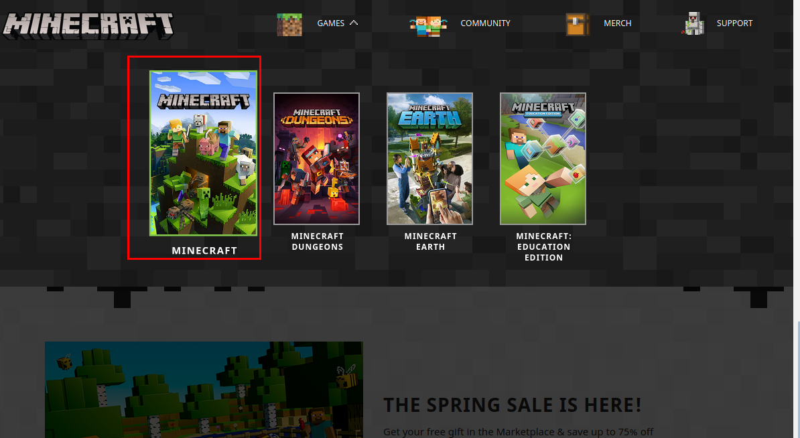Image resolution: width=800 pixels, height=438 pixels.
Task: Open the Support menu label
Action: tap(734, 23)
